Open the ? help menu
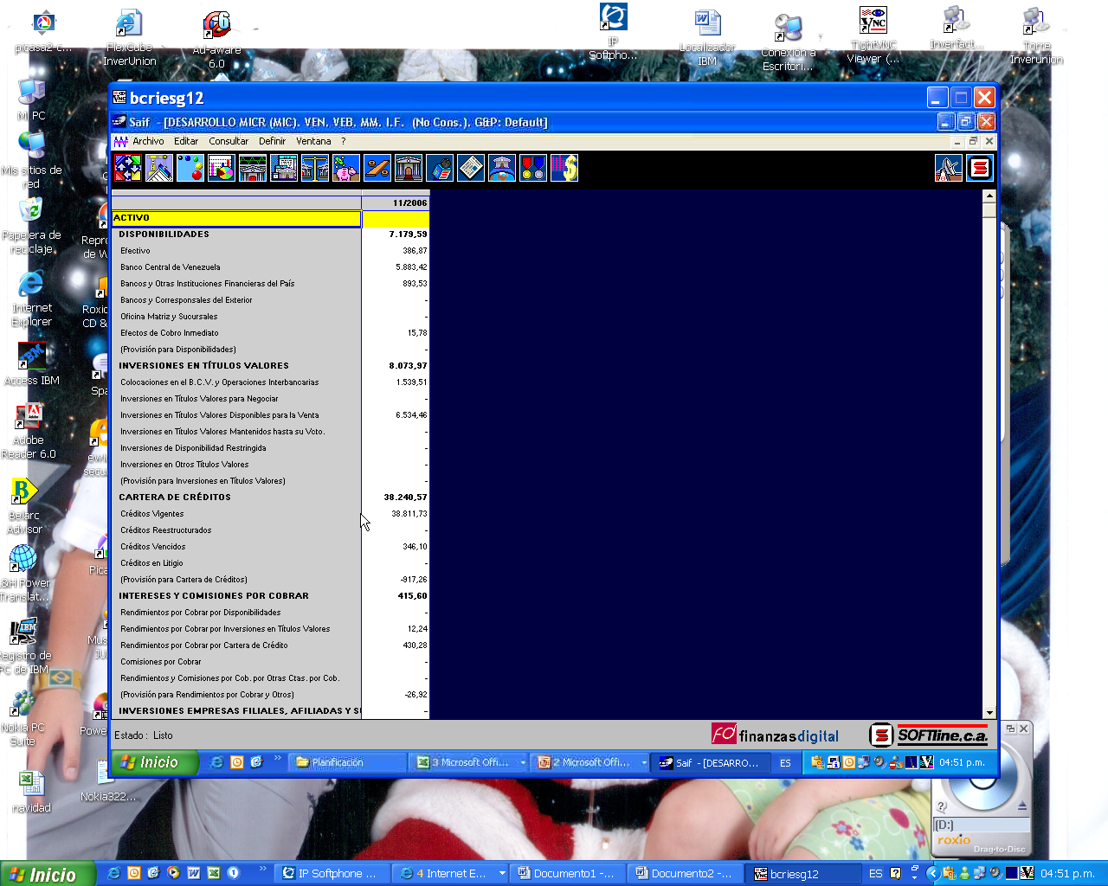Screen dimensions: 1108x886 tap(344, 141)
